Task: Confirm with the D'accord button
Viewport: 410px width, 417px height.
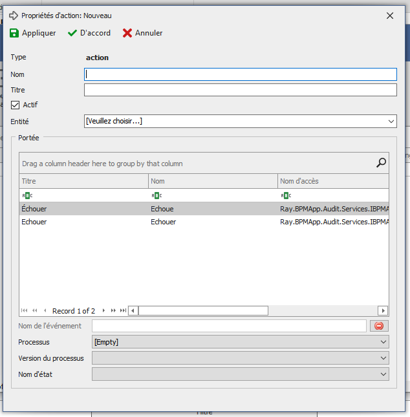Action: pos(89,33)
